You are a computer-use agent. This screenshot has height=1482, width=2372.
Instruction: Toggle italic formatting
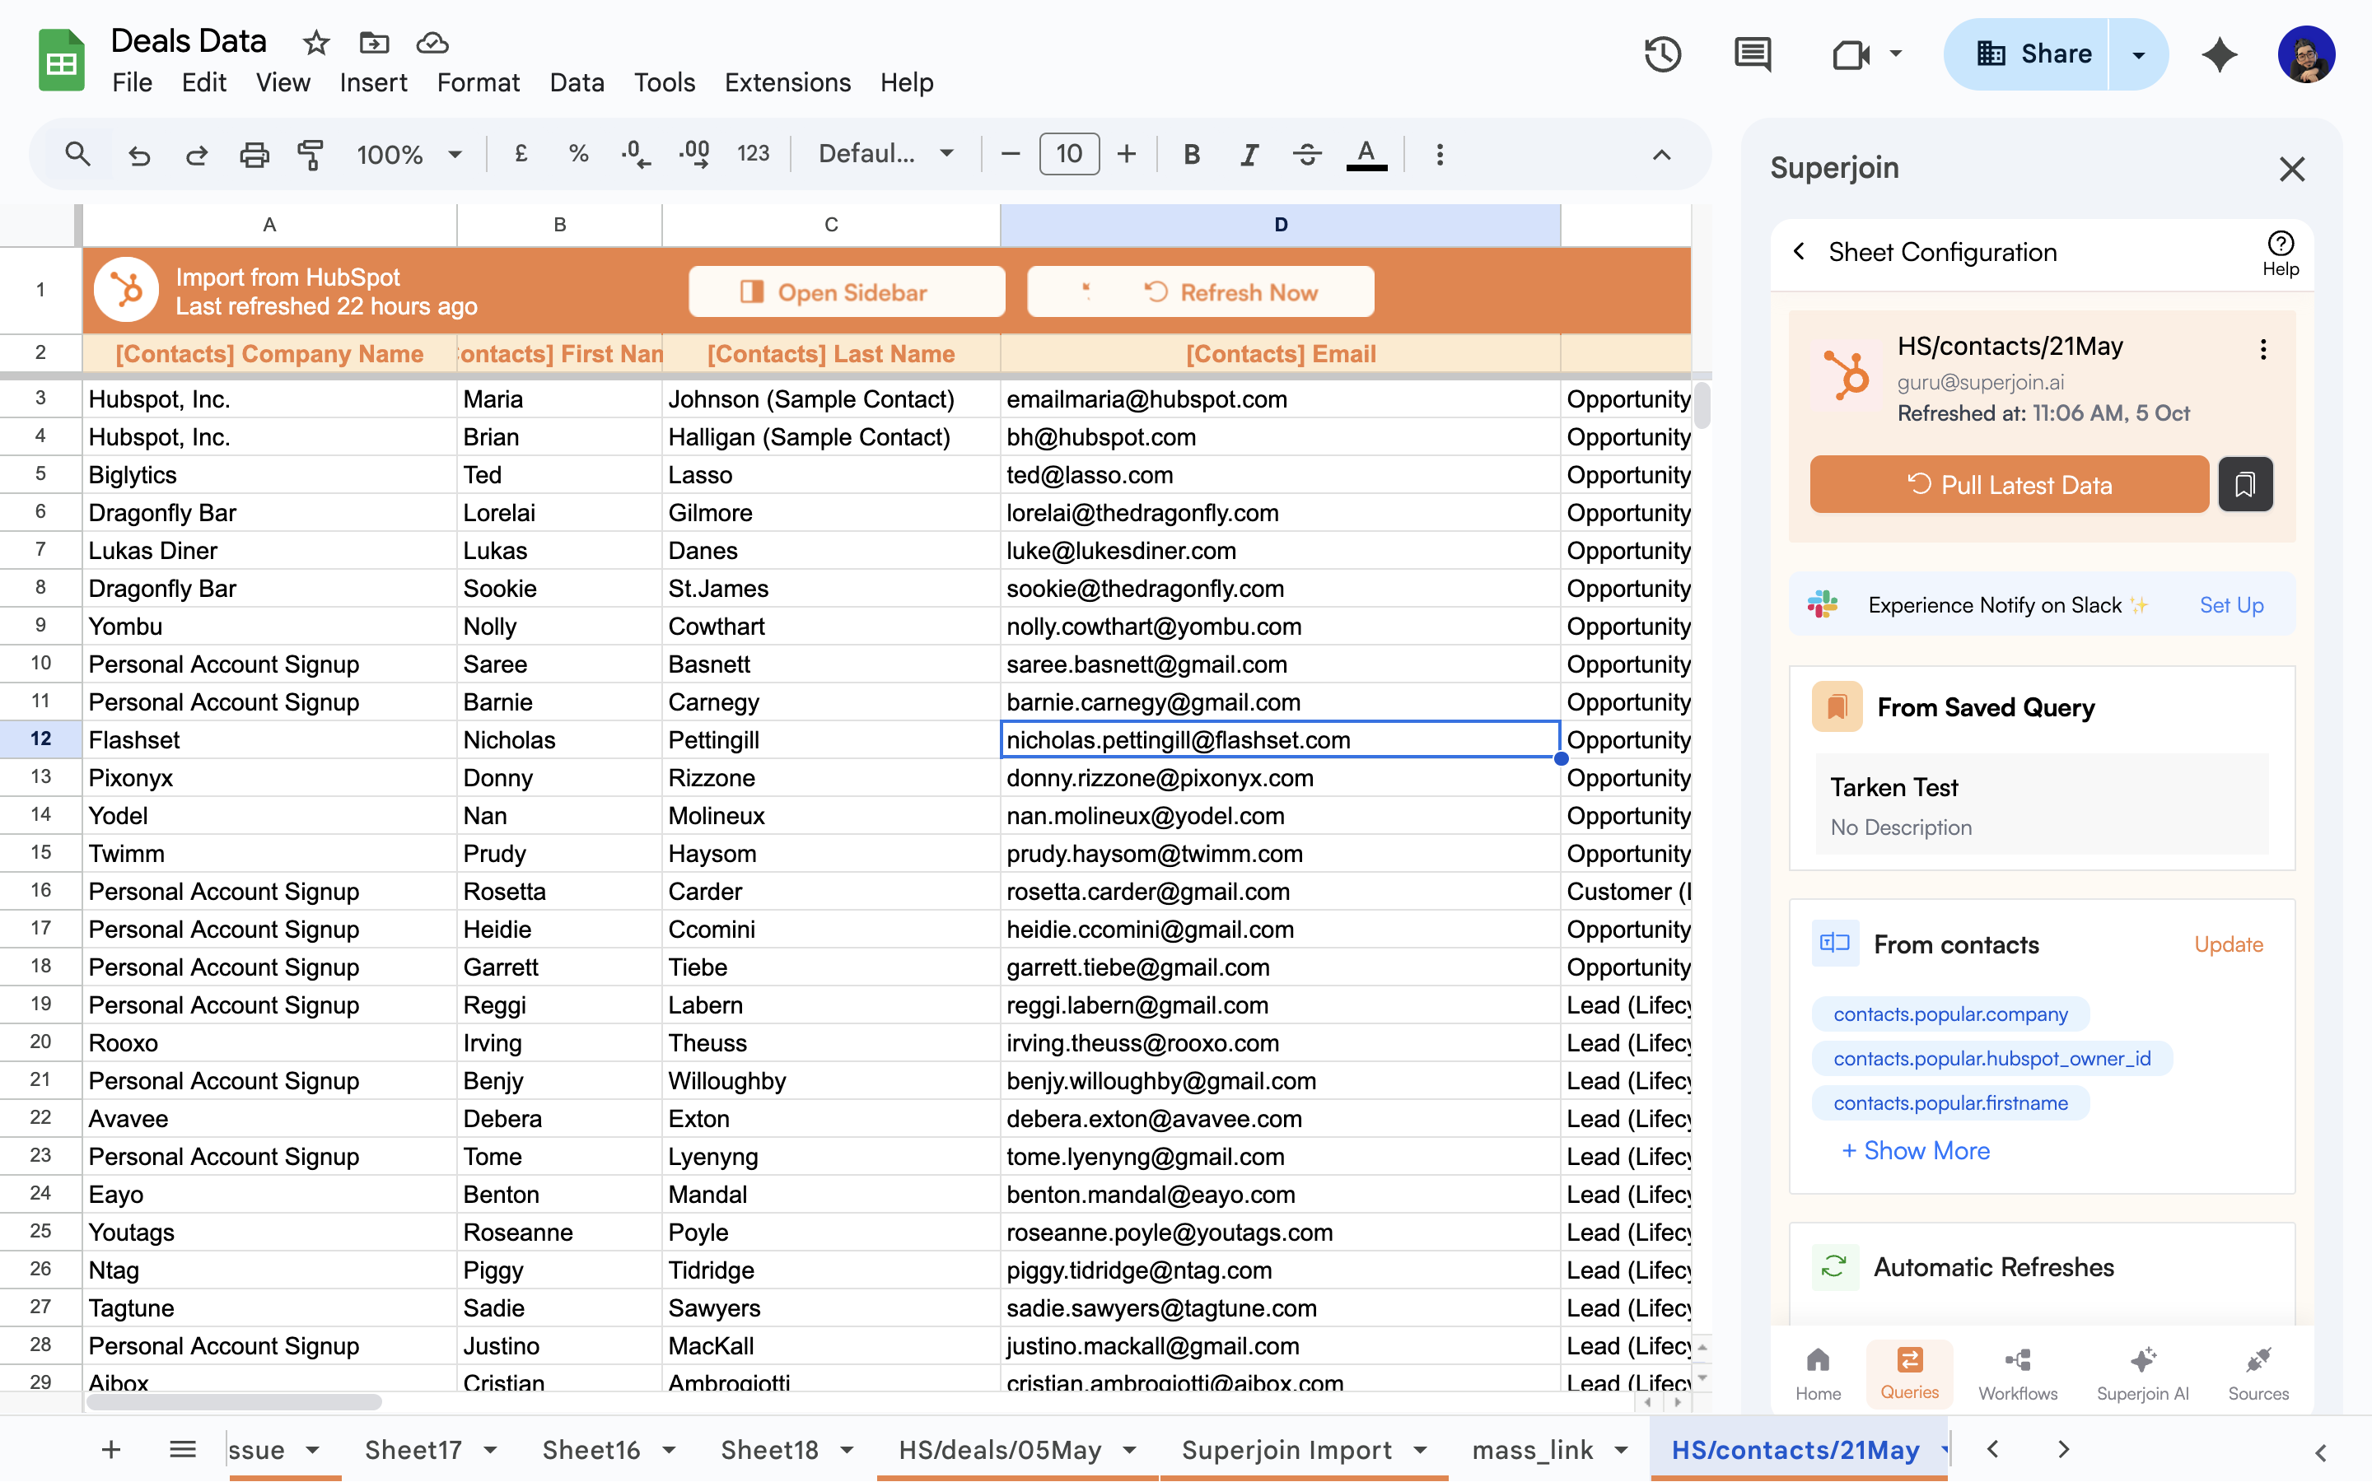click(1249, 154)
